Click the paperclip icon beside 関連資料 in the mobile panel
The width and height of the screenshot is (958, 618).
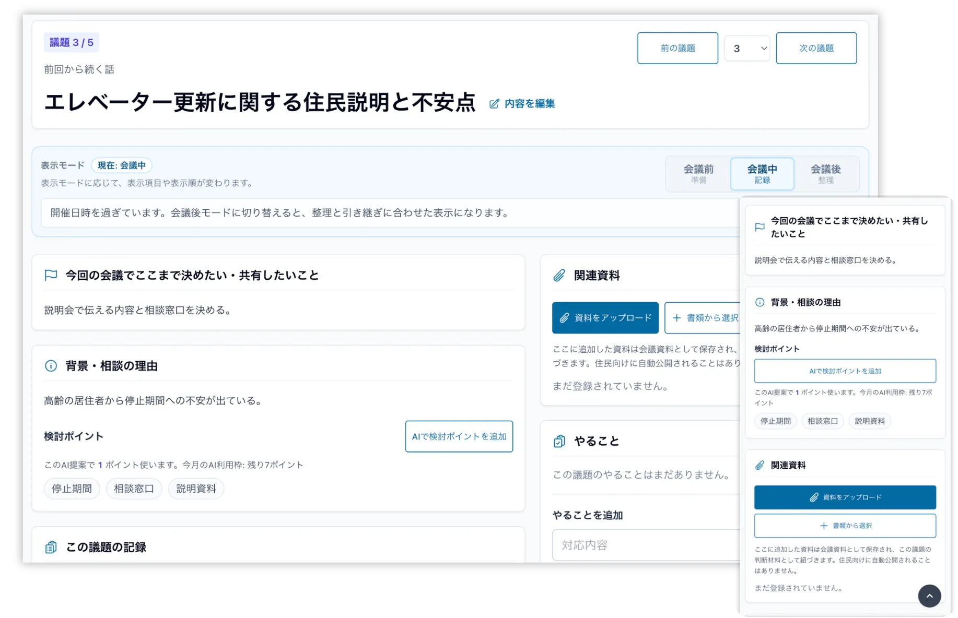click(760, 465)
